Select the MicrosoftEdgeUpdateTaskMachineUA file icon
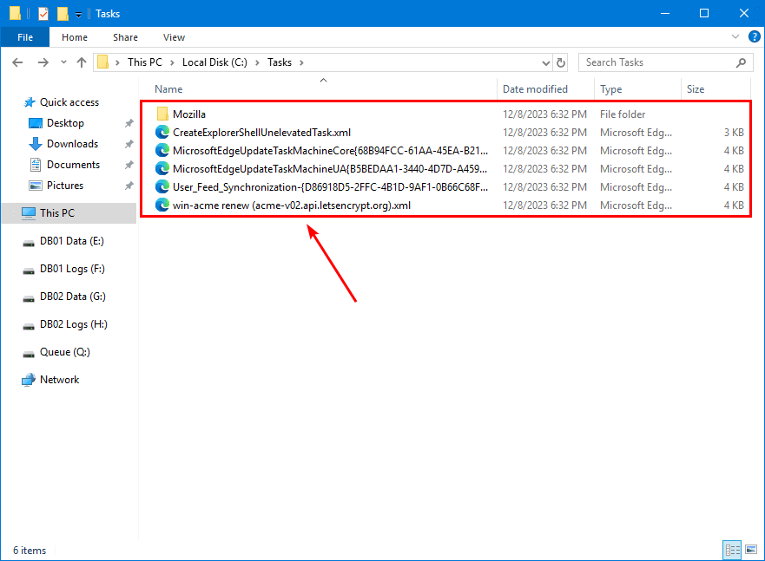 [162, 169]
